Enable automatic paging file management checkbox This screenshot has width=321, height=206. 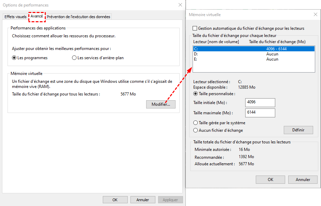click(195, 28)
